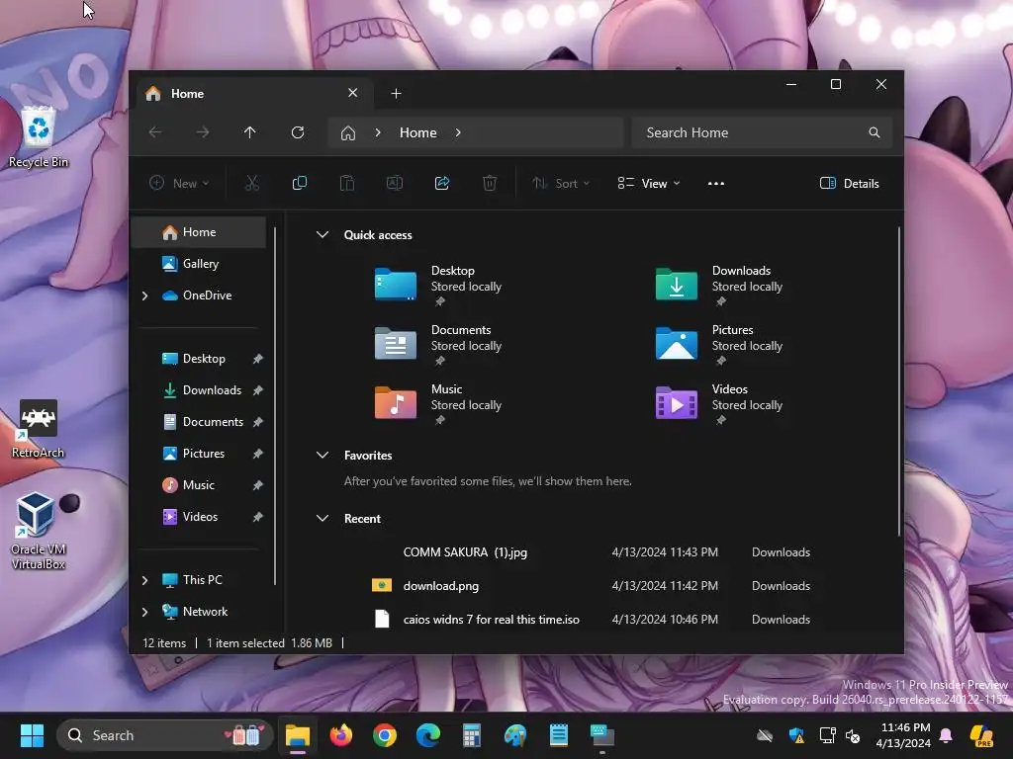Close the Home tab

point(353,93)
